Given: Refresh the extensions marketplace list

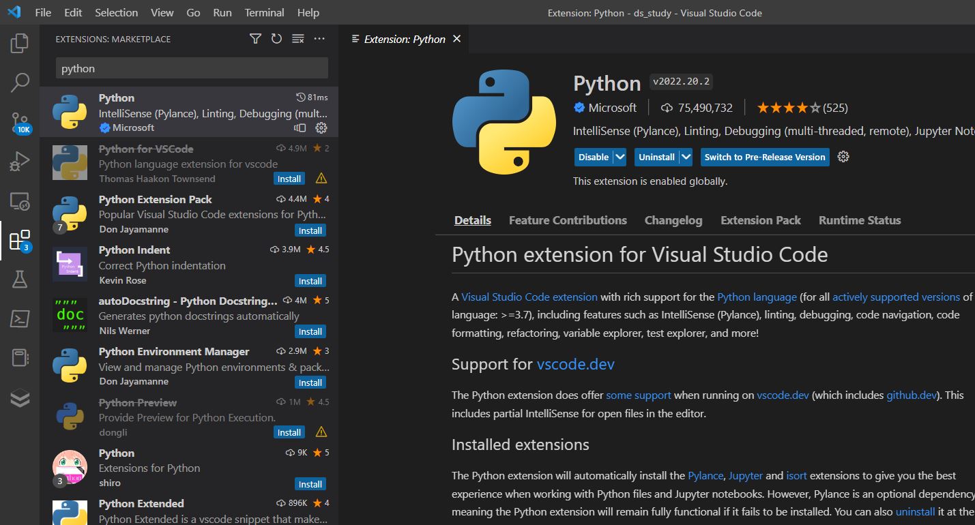Looking at the screenshot, I should (276, 39).
